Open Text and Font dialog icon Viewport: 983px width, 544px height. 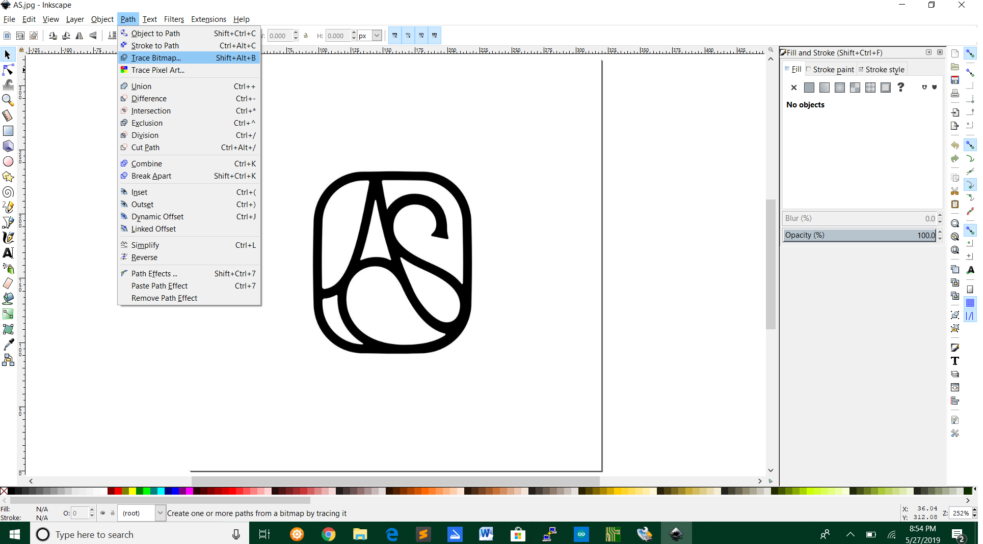pyautogui.click(x=955, y=361)
